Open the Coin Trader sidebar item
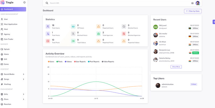 click(x=13, y=39)
